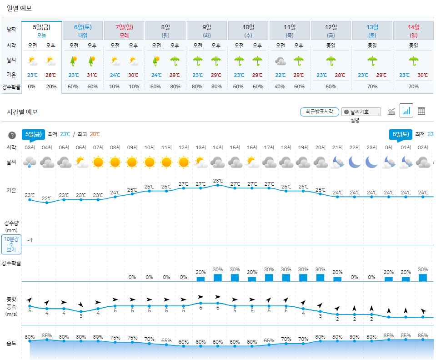Screen dimensions: 436x360
Task: Choose the 10일(수) day tab
Action: [x=248, y=31]
